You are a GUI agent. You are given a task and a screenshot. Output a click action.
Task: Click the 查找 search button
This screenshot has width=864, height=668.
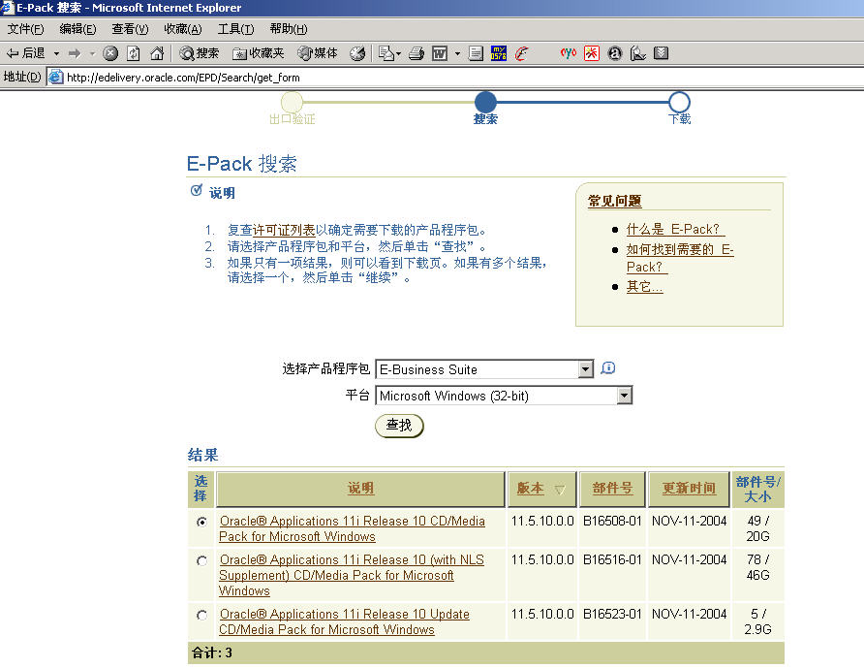[399, 426]
